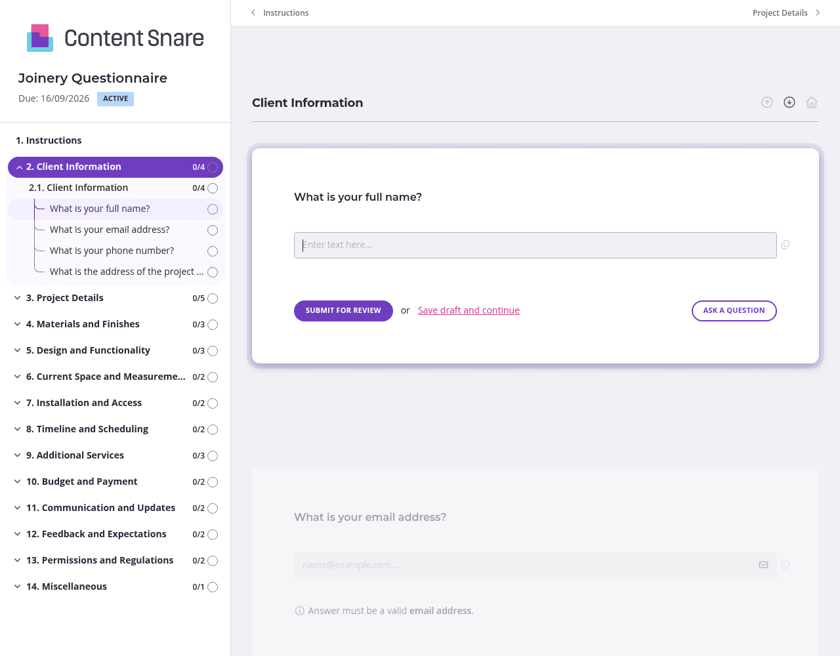This screenshot has width=840, height=656.
Task: Open 11. Communication and Updates section
Action: (100, 508)
